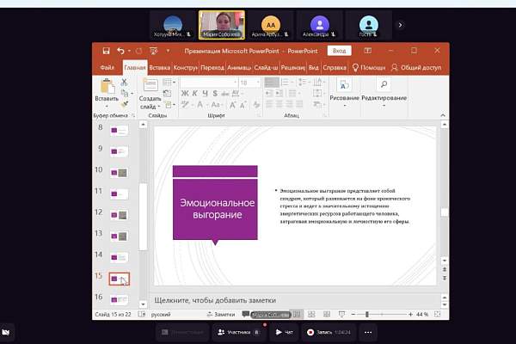Open the Участники participants panel
The image size is (516, 344).
[238, 332]
